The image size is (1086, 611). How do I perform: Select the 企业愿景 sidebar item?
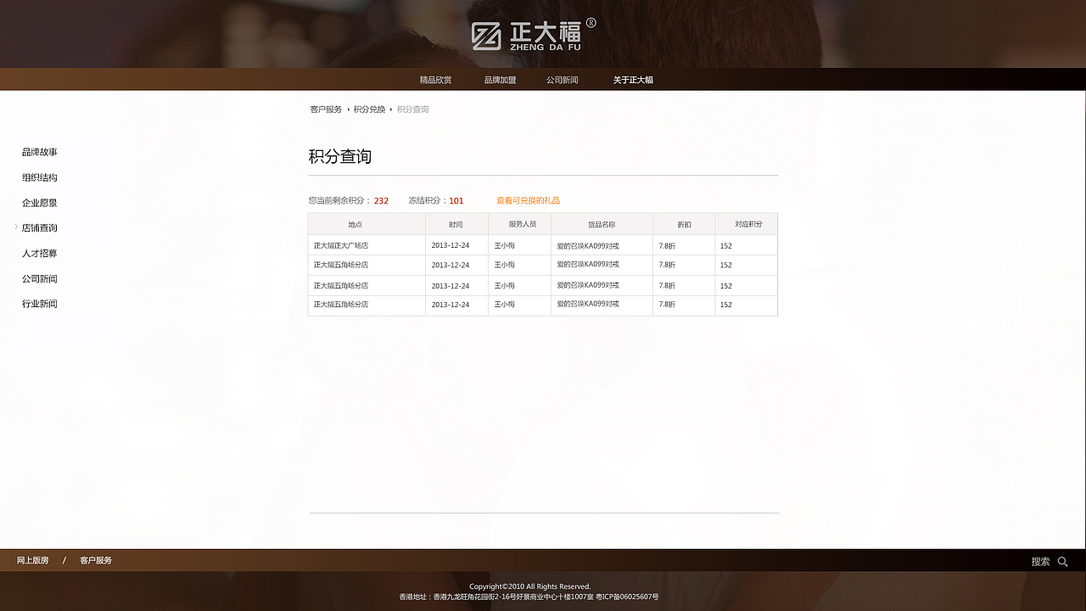pos(39,203)
